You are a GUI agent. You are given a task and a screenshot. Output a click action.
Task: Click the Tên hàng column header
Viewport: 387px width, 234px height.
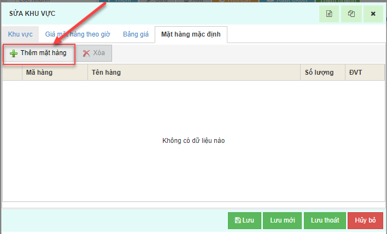point(194,73)
